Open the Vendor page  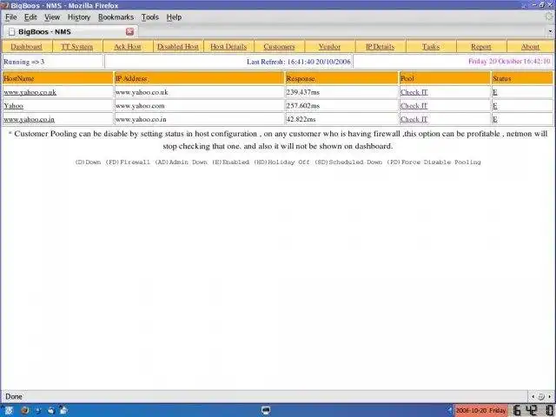tap(329, 46)
